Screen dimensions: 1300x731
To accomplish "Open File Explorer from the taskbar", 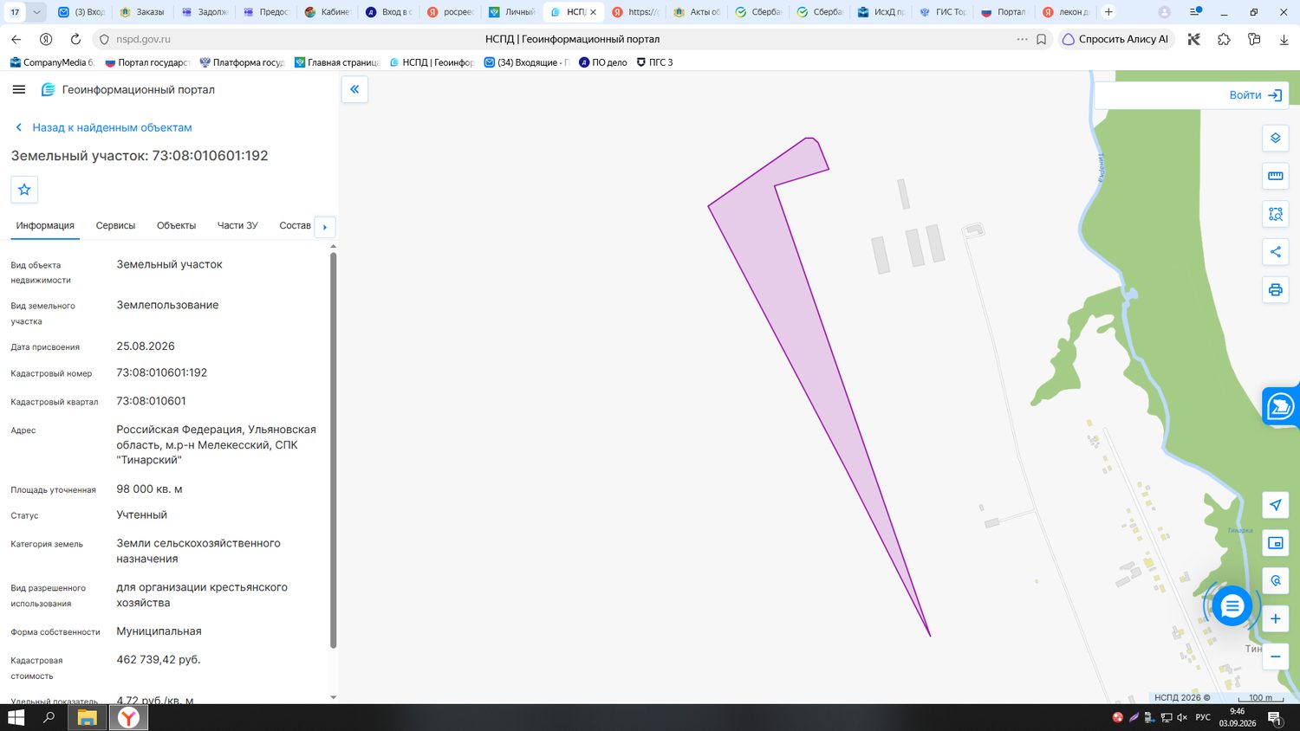I will pyautogui.click(x=87, y=717).
